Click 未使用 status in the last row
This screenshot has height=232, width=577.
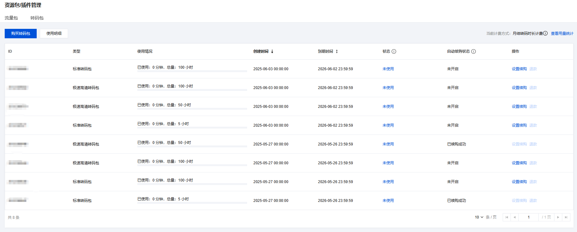(388, 201)
